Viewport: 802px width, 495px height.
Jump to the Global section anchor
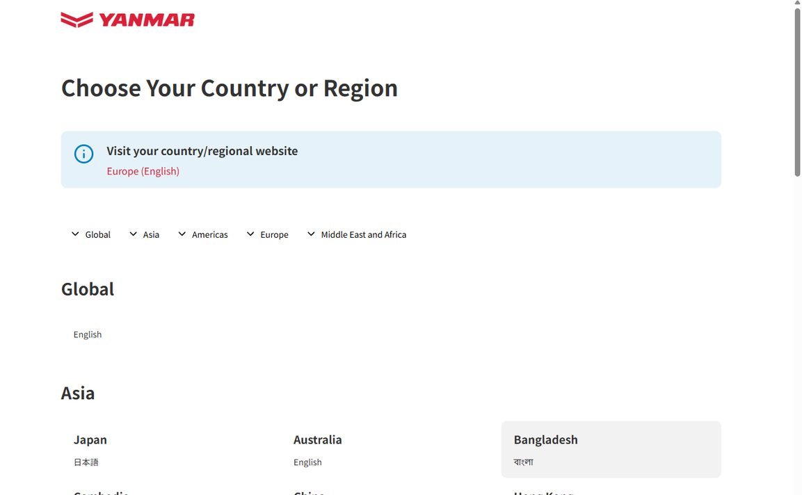point(91,235)
